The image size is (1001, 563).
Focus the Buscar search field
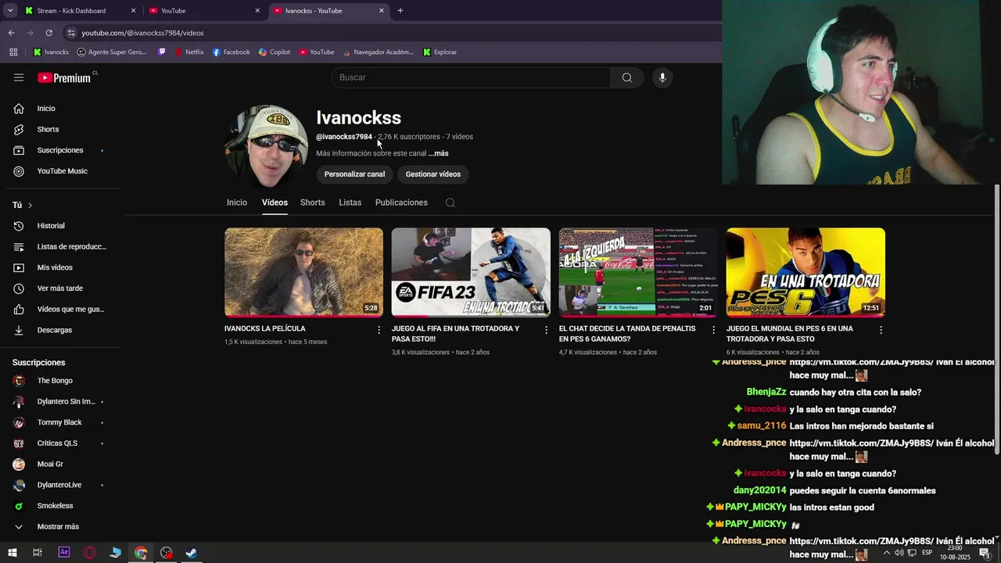[471, 77]
